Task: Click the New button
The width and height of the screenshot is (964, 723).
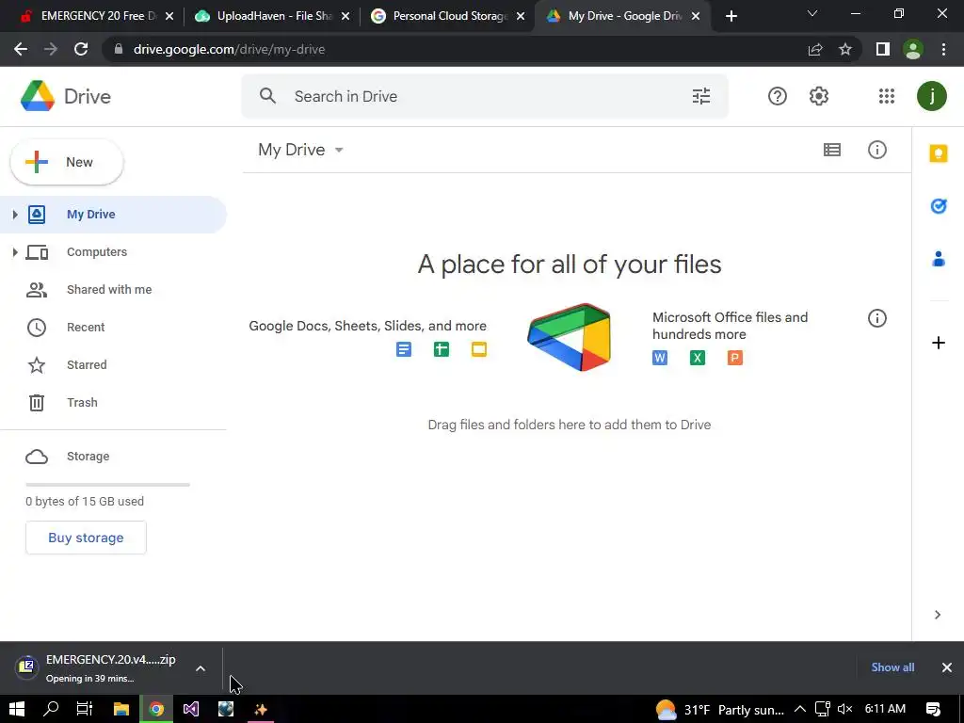Action: point(67,162)
